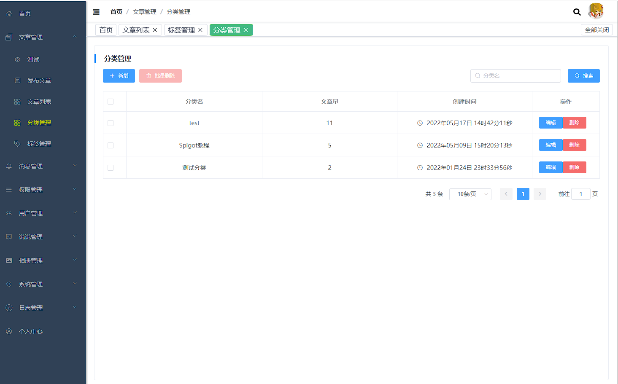This screenshot has height=384, width=618.
Task: Close the 文章列表 tab with its X icon
Action: point(155,30)
